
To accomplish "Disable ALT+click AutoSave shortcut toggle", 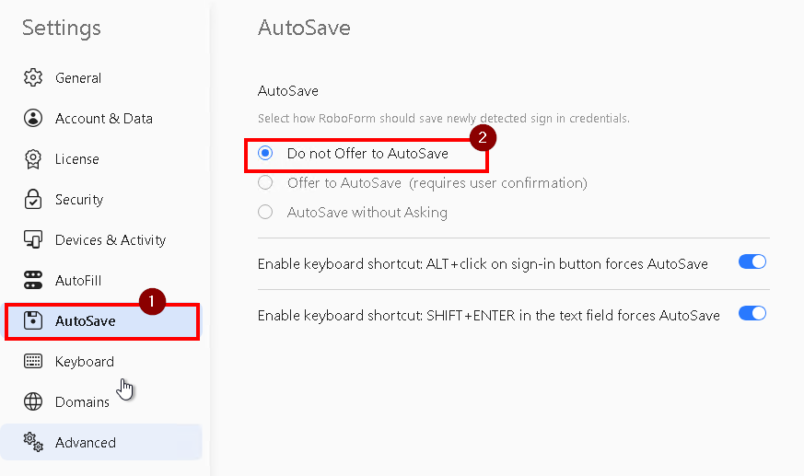I will coord(752,261).
